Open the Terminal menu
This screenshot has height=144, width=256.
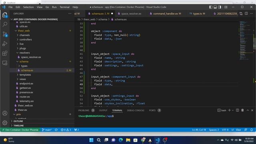pyautogui.click(x=64, y=7)
